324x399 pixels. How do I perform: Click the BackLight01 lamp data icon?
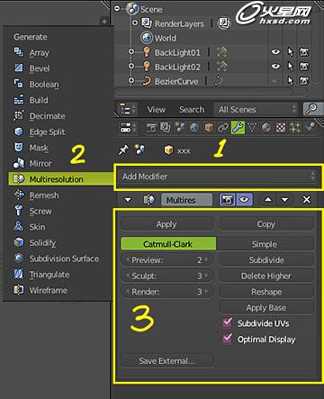(x=222, y=52)
